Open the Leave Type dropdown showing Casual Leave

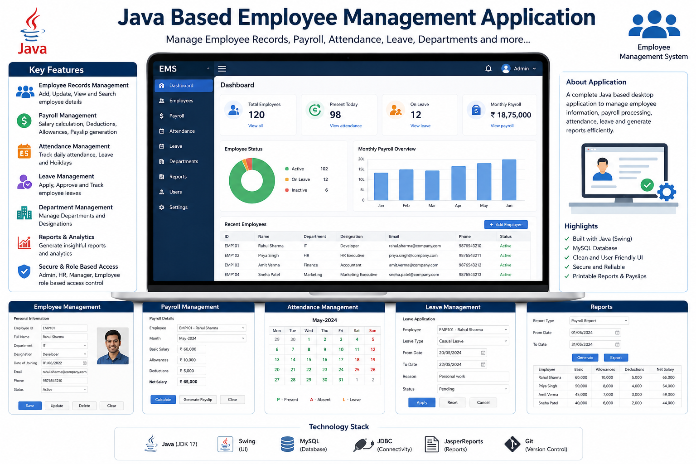pyautogui.click(x=473, y=341)
